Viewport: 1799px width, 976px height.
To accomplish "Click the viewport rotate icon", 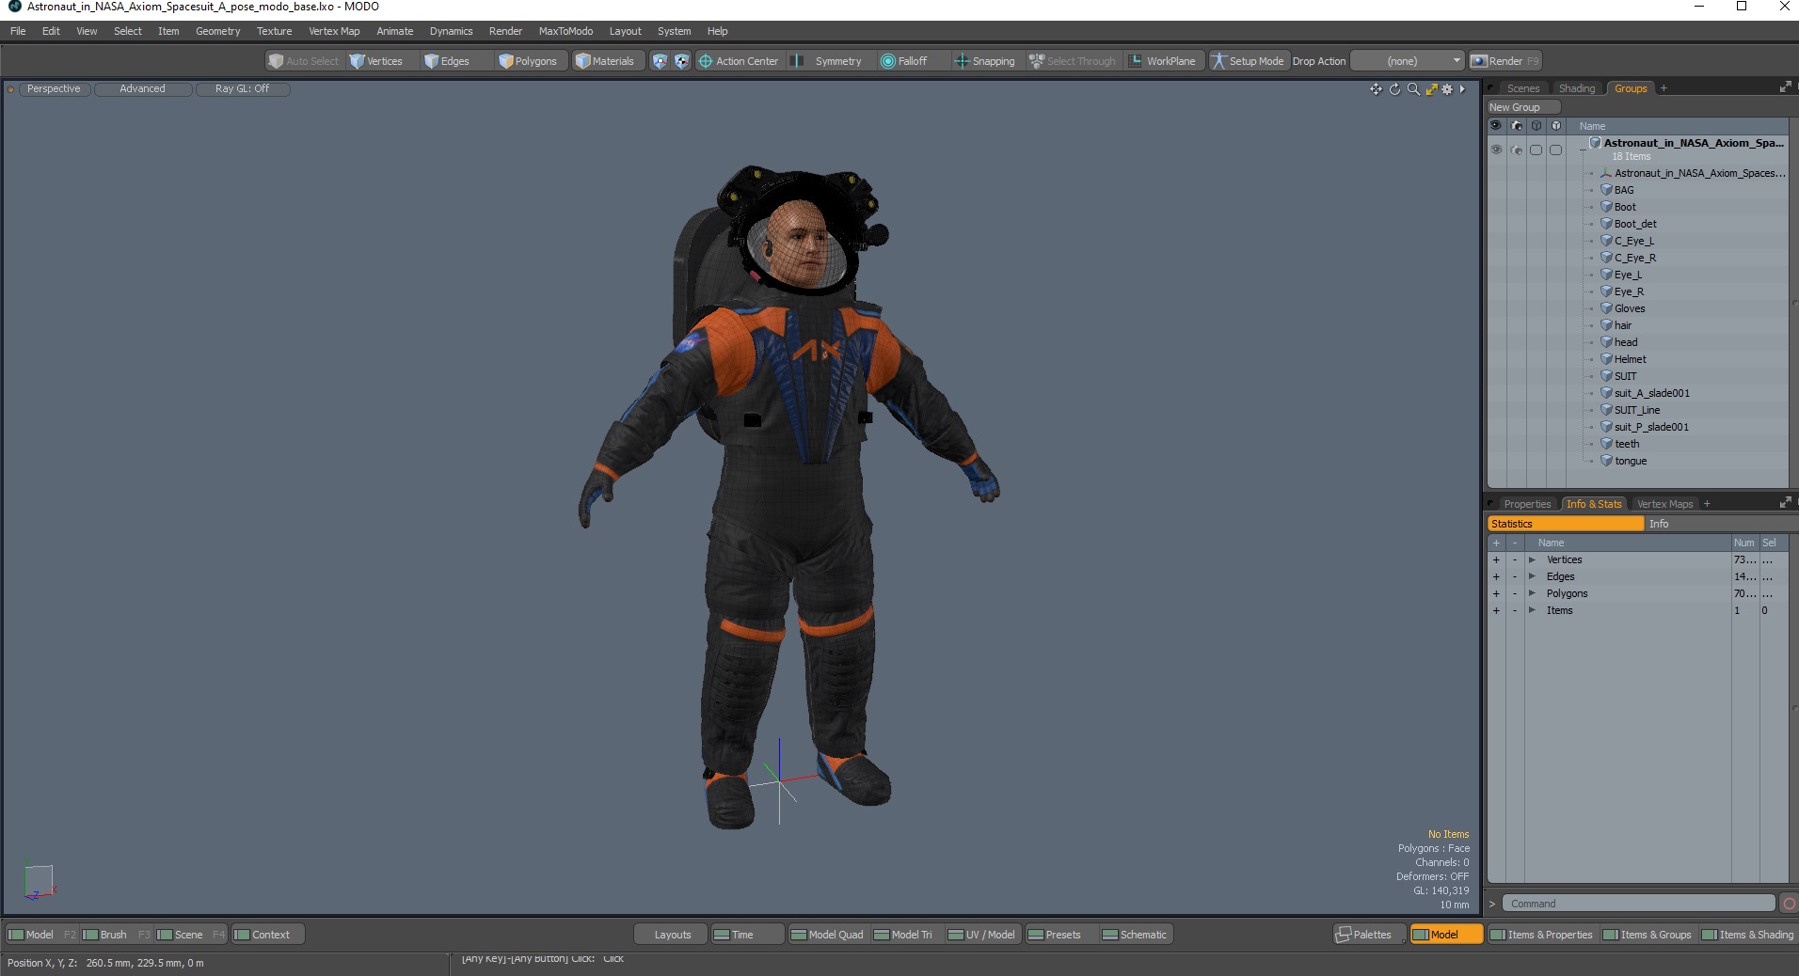I will (x=1394, y=89).
